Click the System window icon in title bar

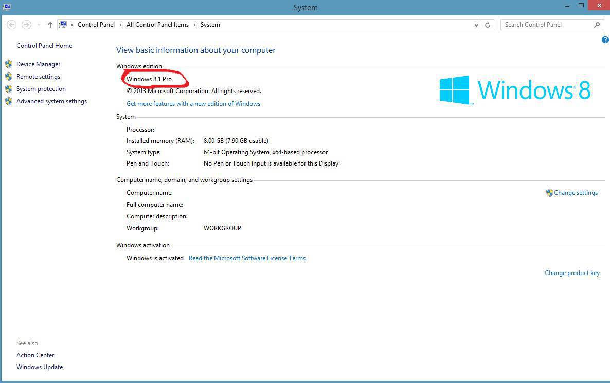pos(7,7)
